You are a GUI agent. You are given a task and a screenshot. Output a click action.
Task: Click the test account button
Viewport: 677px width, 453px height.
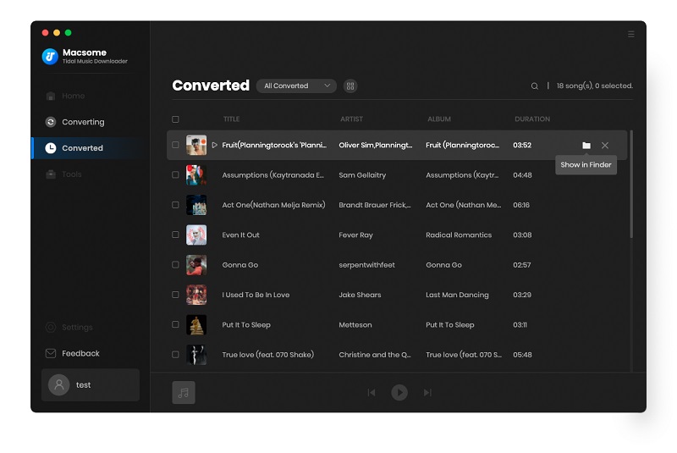click(x=91, y=384)
